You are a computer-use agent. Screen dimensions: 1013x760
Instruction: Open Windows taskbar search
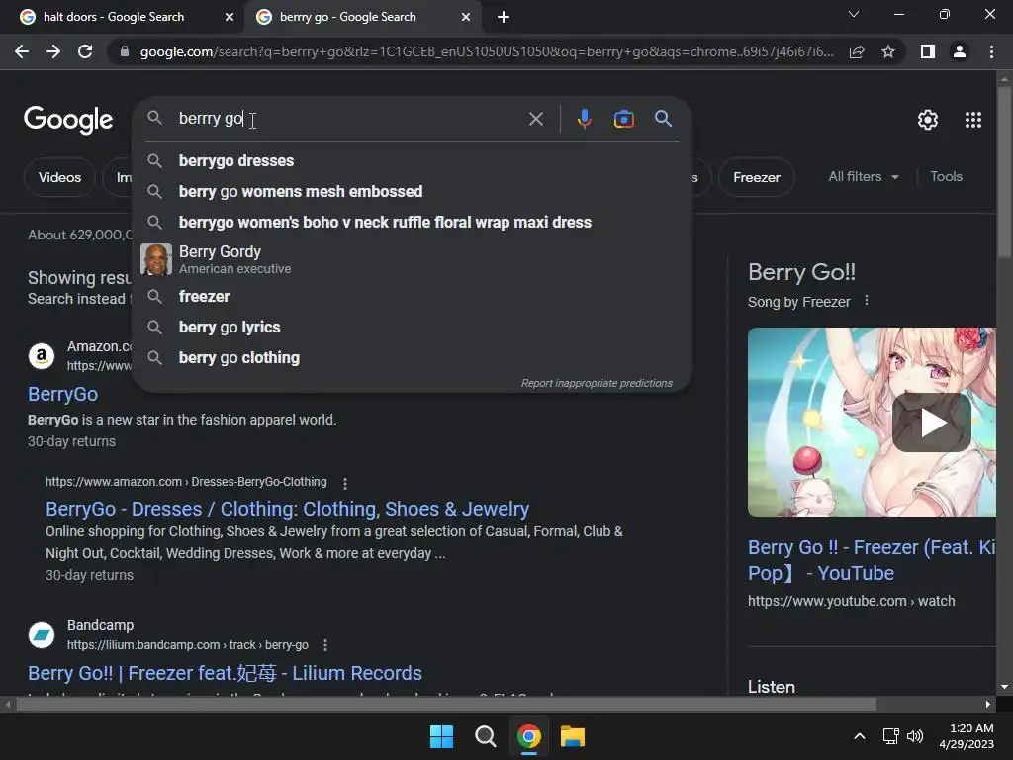point(485,736)
